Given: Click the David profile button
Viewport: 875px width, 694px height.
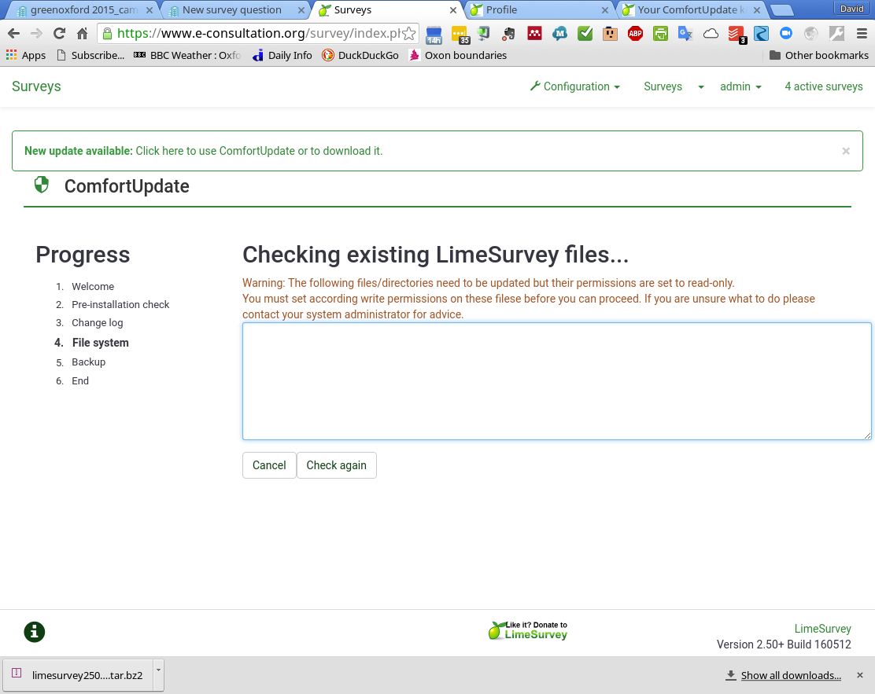Looking at the screenshot, I should pos(852,9).
